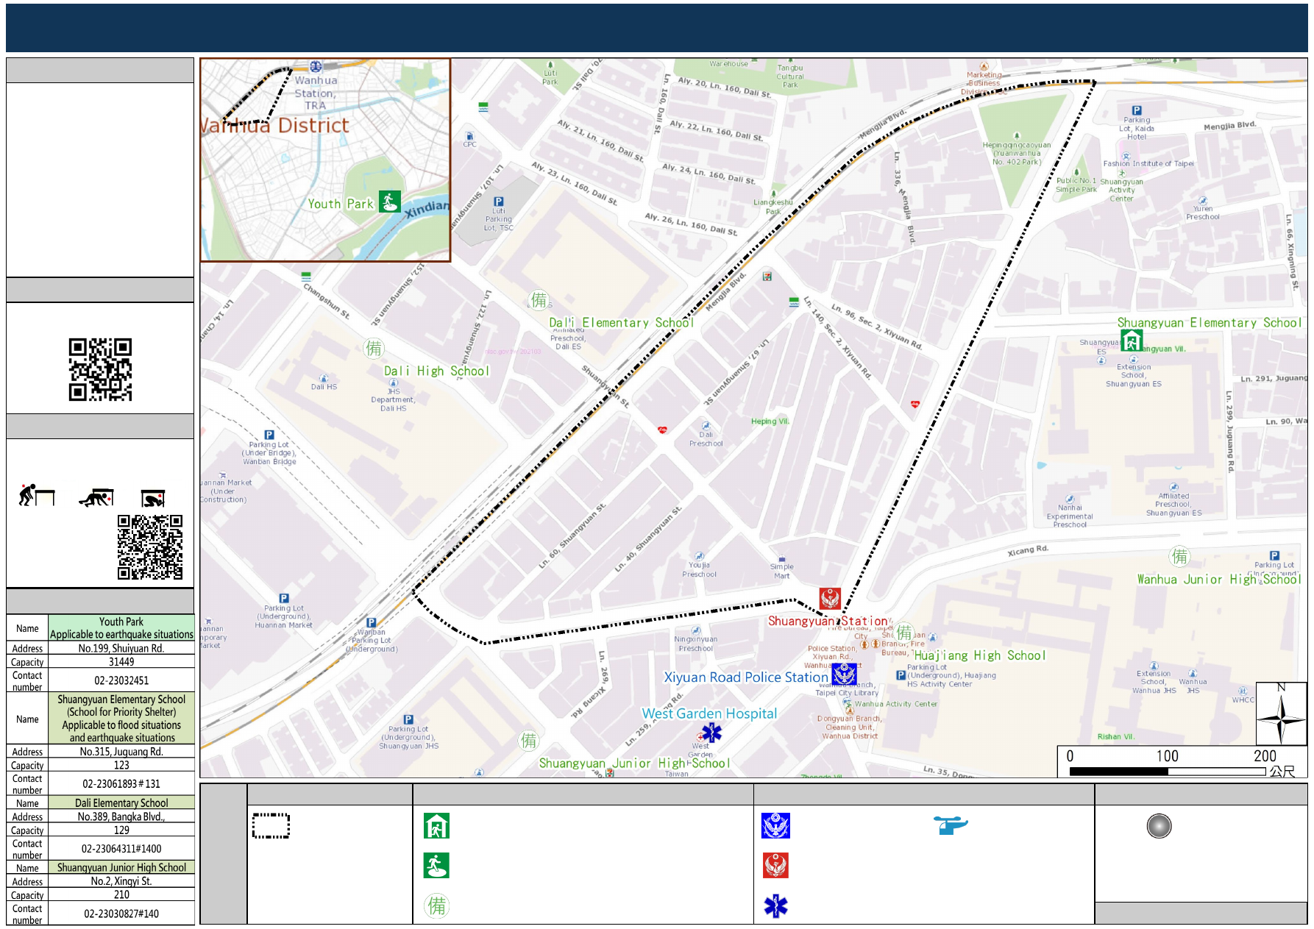Click the third hold-on earthquake pictogram
Screen dimensions: 1314x929
click(153, 499)
